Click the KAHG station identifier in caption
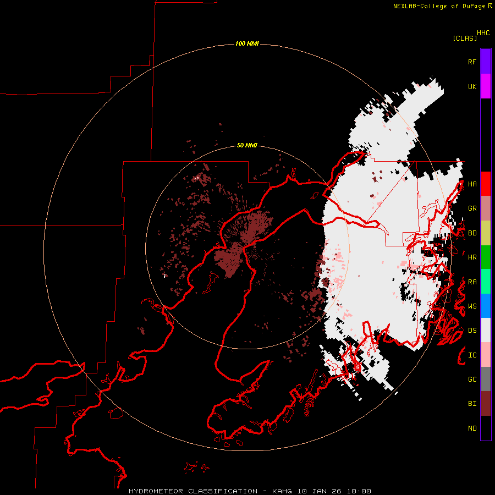 point(283,491)
